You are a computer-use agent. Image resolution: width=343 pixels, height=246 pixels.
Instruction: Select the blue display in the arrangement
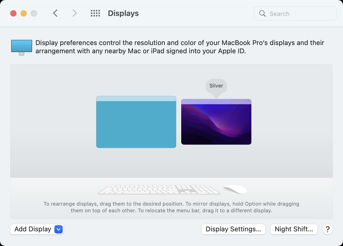pyautogui.click(x=136, y=122)
